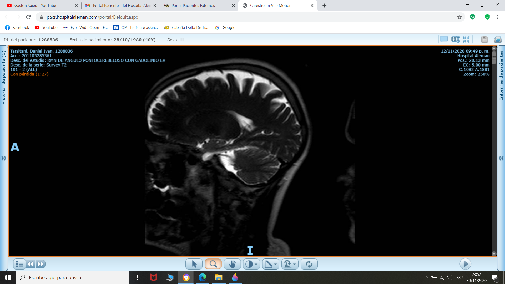
Task: Expand the right patient reports panel
Action: point(501,158)
